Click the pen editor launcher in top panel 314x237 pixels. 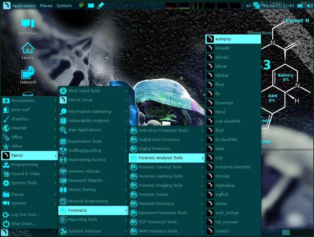(100, 5)
